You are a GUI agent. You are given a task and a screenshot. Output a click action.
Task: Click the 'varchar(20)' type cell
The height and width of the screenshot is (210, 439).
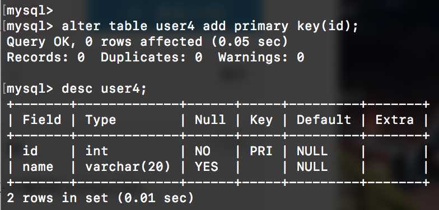pyautogui.click(x=128, y=167)
